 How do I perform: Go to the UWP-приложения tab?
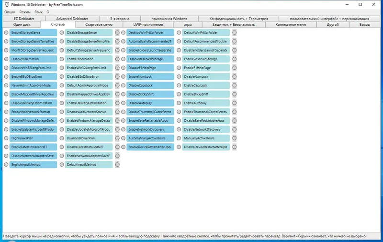point(148,25)
